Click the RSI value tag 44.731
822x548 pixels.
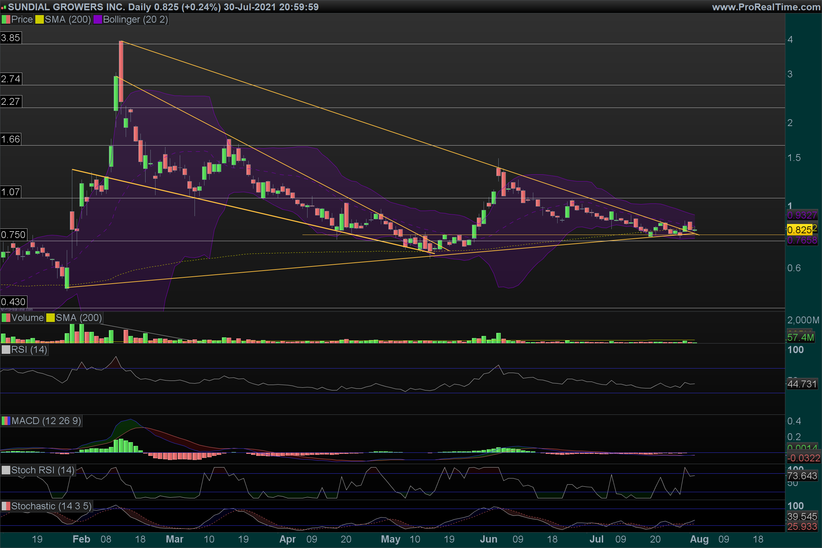point(802,384)
